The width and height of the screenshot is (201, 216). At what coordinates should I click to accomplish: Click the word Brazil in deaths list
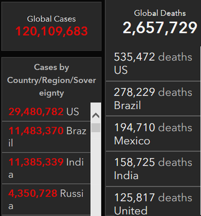[128, 105]
